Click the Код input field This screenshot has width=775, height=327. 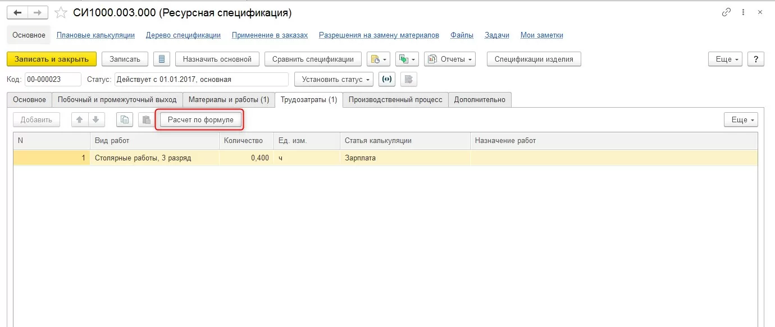pos(53,79)
